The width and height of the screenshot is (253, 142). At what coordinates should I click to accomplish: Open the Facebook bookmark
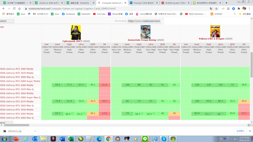tap(69, 14)
